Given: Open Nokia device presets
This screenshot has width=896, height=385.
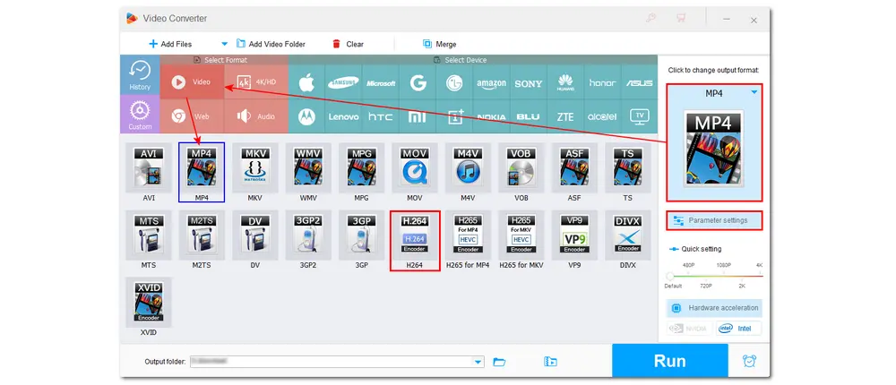Looking at the screenshot, I should pos(491,116).
